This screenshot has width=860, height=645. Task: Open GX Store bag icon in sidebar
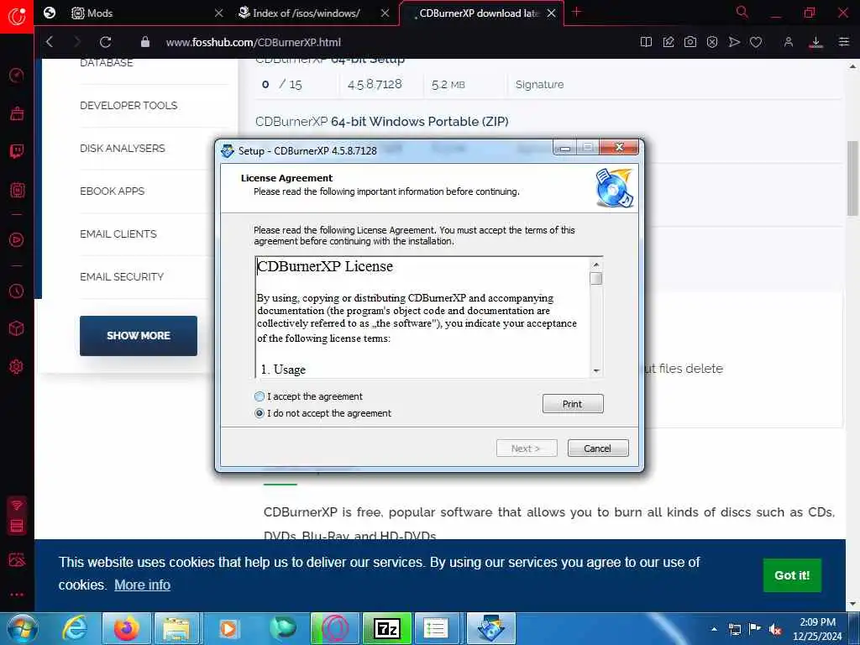pyautogui.click(x=17, y=113)
